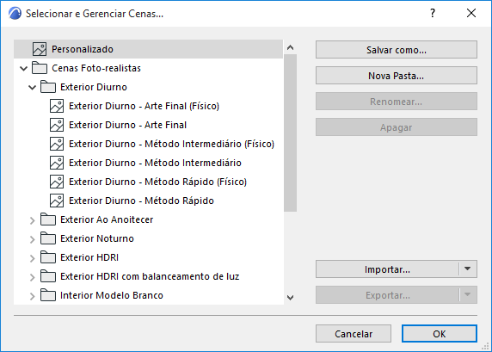This screenshot has width=492, height=352.
Task: Click the Importar... button
Action: [x=387, y=269]
